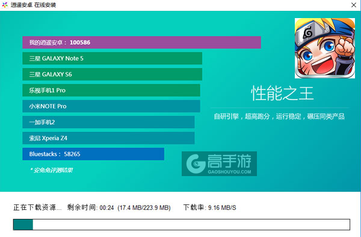
Task: Click the 自研引擎 description line
Action: [279, 116]
